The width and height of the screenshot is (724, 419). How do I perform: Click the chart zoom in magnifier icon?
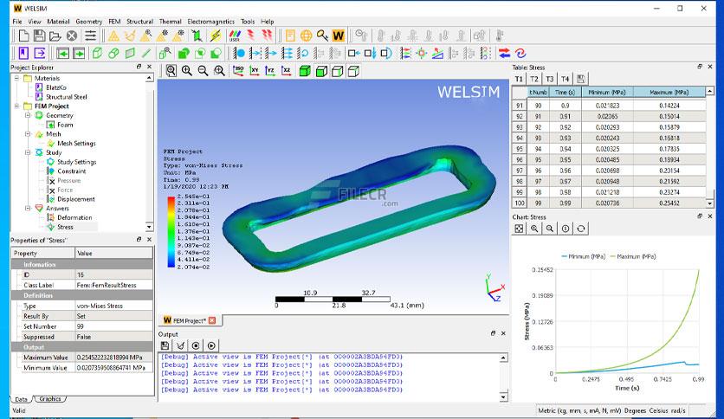[x=534, y=229]
